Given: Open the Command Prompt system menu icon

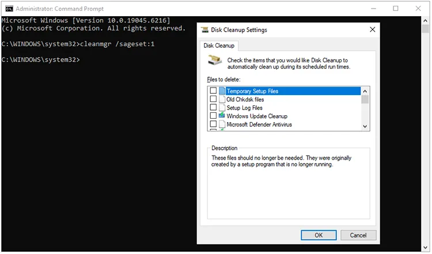Looking at the screenshot, I should click(x=9, y=9).
